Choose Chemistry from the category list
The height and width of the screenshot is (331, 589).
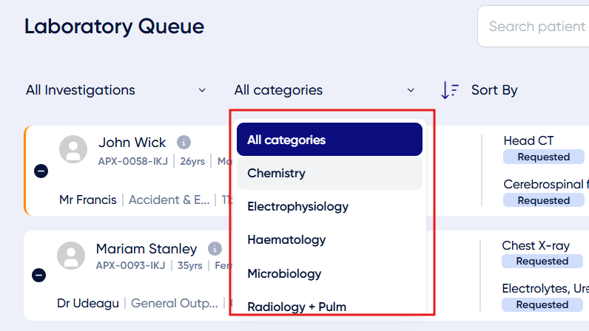tap(329, 173)
